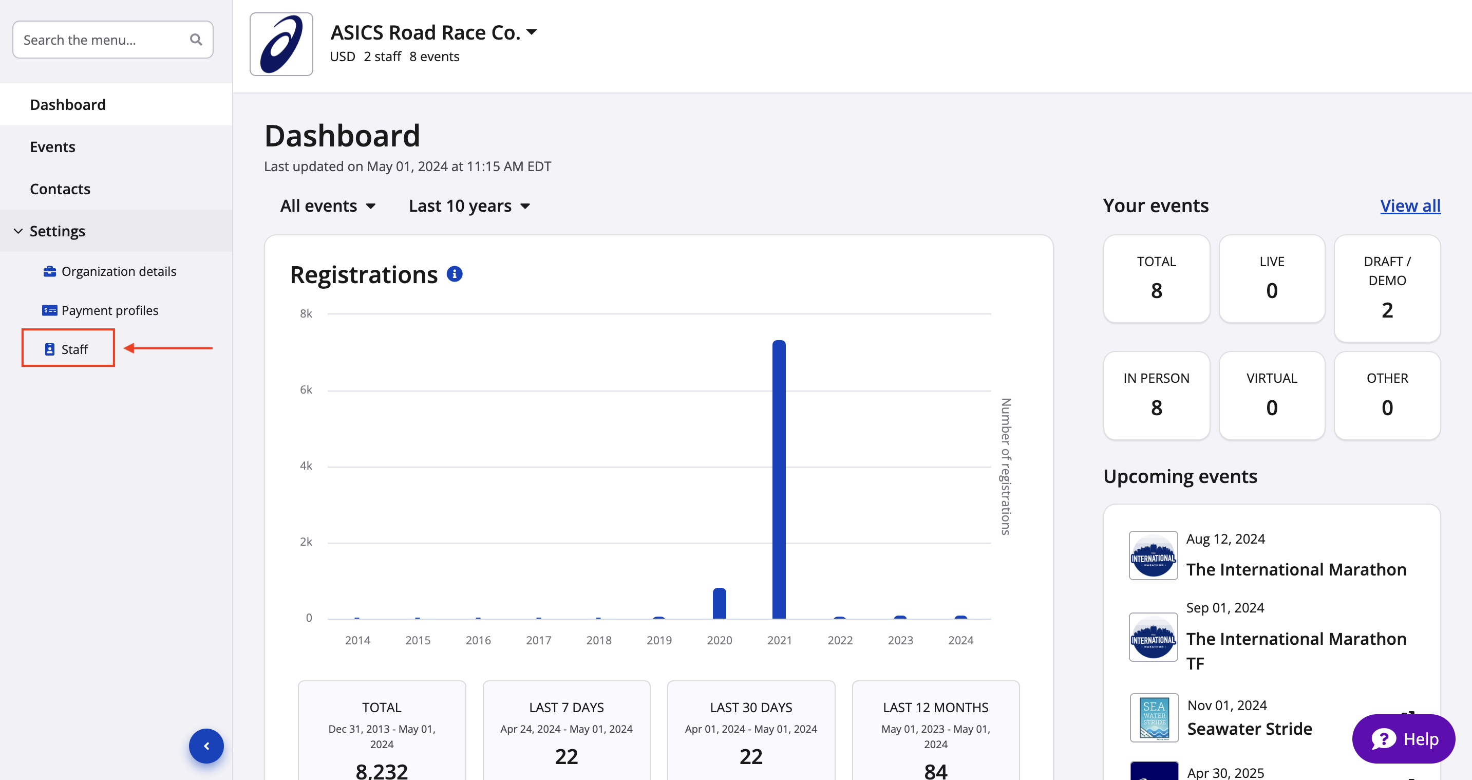Click the Organization details briefcase icon

tap(50, 272)
